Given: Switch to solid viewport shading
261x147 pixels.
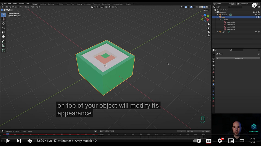Looking at the screenshot, I should point(202,7).
